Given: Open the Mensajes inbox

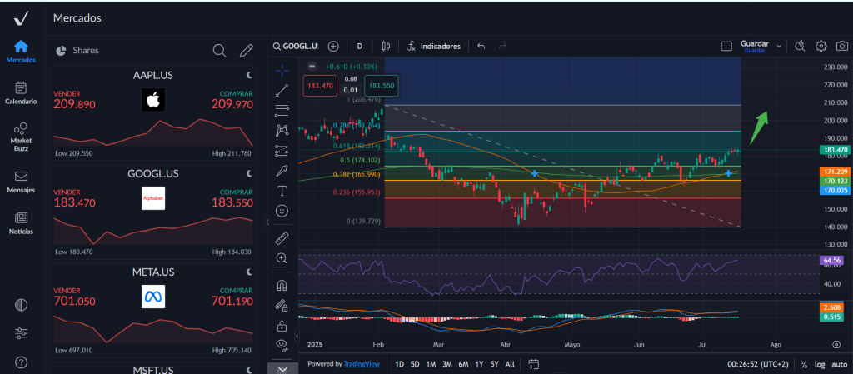Looking at the screenshot, I should pos(21,182).
